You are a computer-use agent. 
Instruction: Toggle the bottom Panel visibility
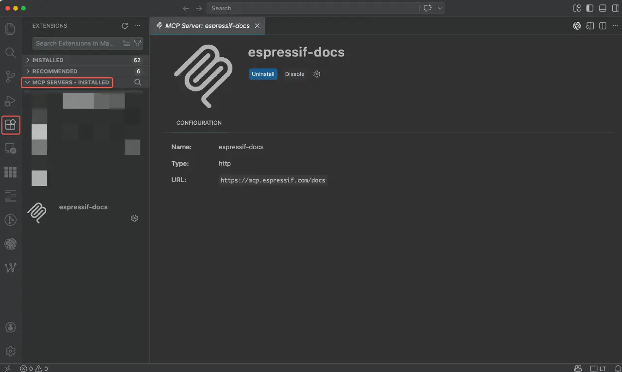click(603, 8)
